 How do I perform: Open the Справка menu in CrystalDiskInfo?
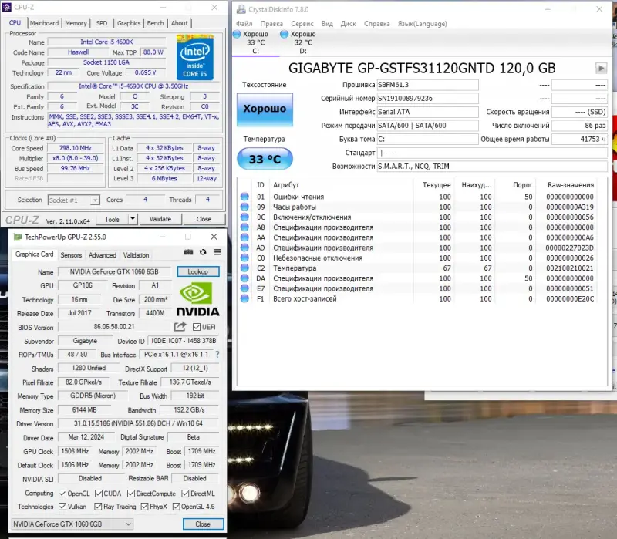point(376,24)
